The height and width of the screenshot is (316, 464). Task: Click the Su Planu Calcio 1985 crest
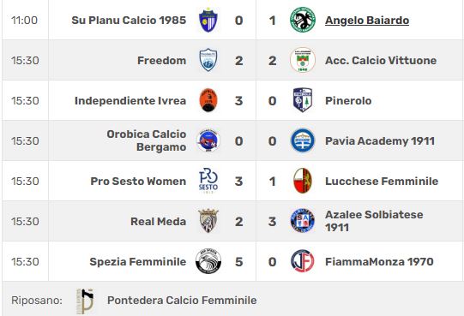208,20
